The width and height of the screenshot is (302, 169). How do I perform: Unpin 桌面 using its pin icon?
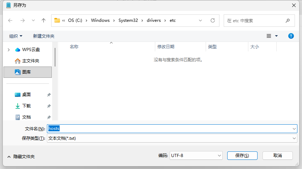[x=49, y=95]
